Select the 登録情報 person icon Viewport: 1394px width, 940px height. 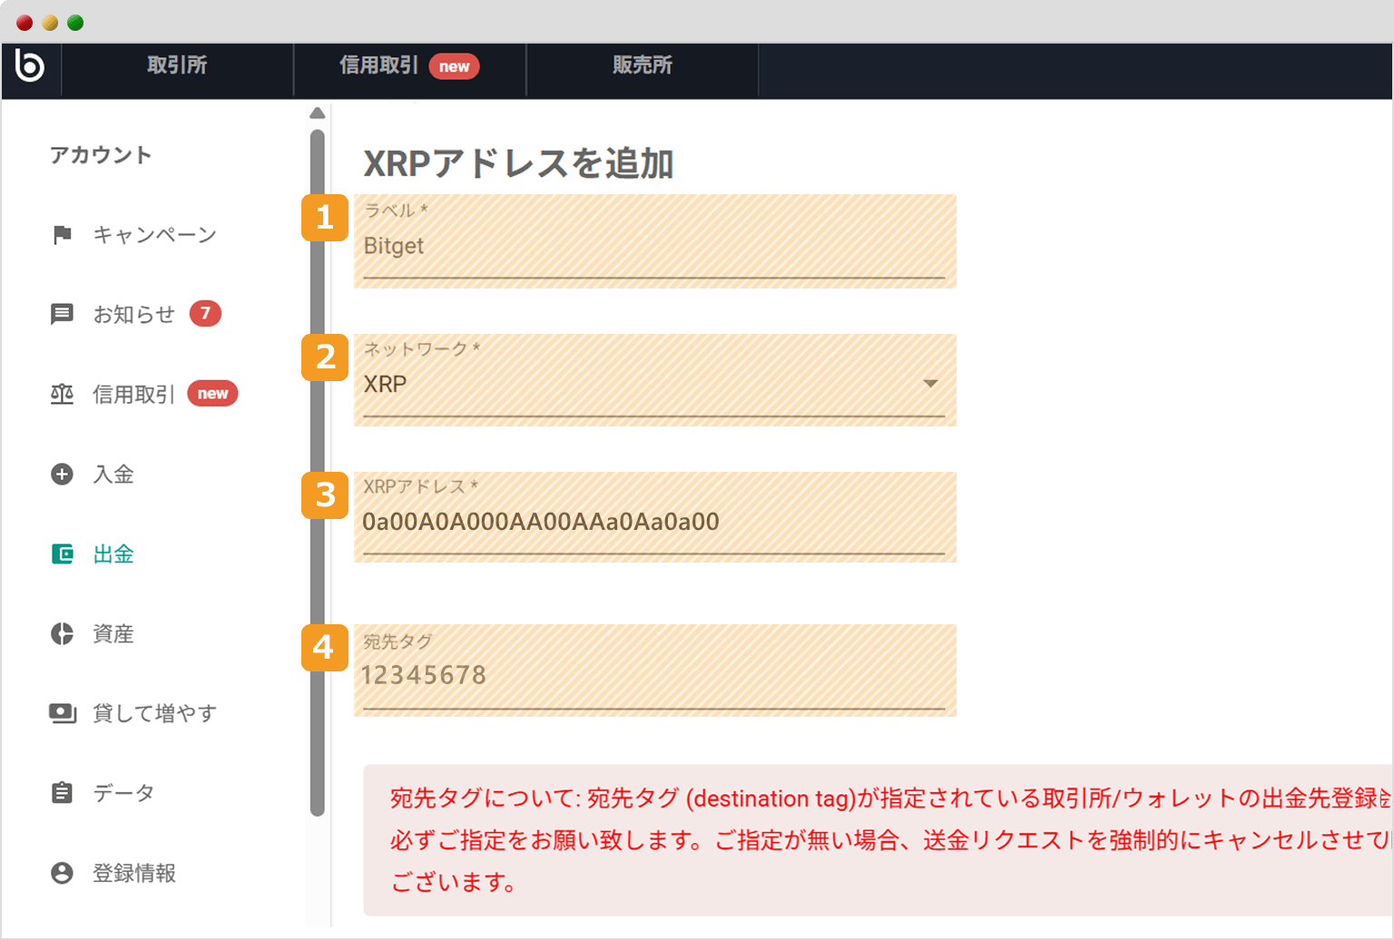[x=61, y=873]
